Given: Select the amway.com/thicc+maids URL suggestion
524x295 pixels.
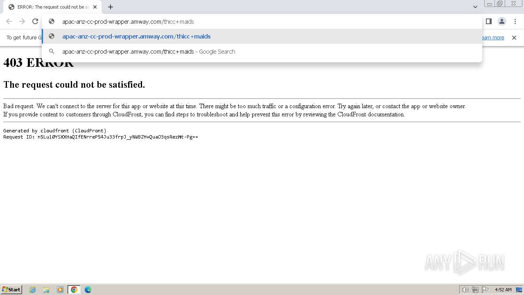Looking at the screenshot, I should (262, 36).
